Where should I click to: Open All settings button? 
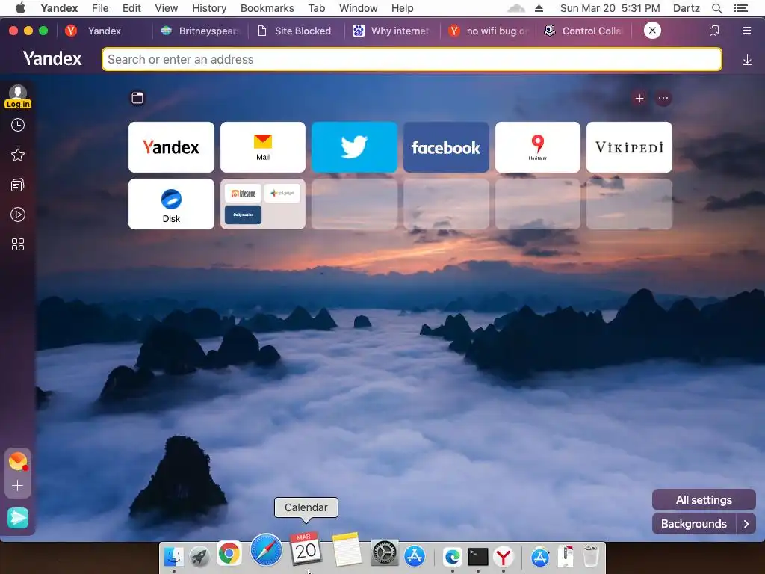click(704, 500)
